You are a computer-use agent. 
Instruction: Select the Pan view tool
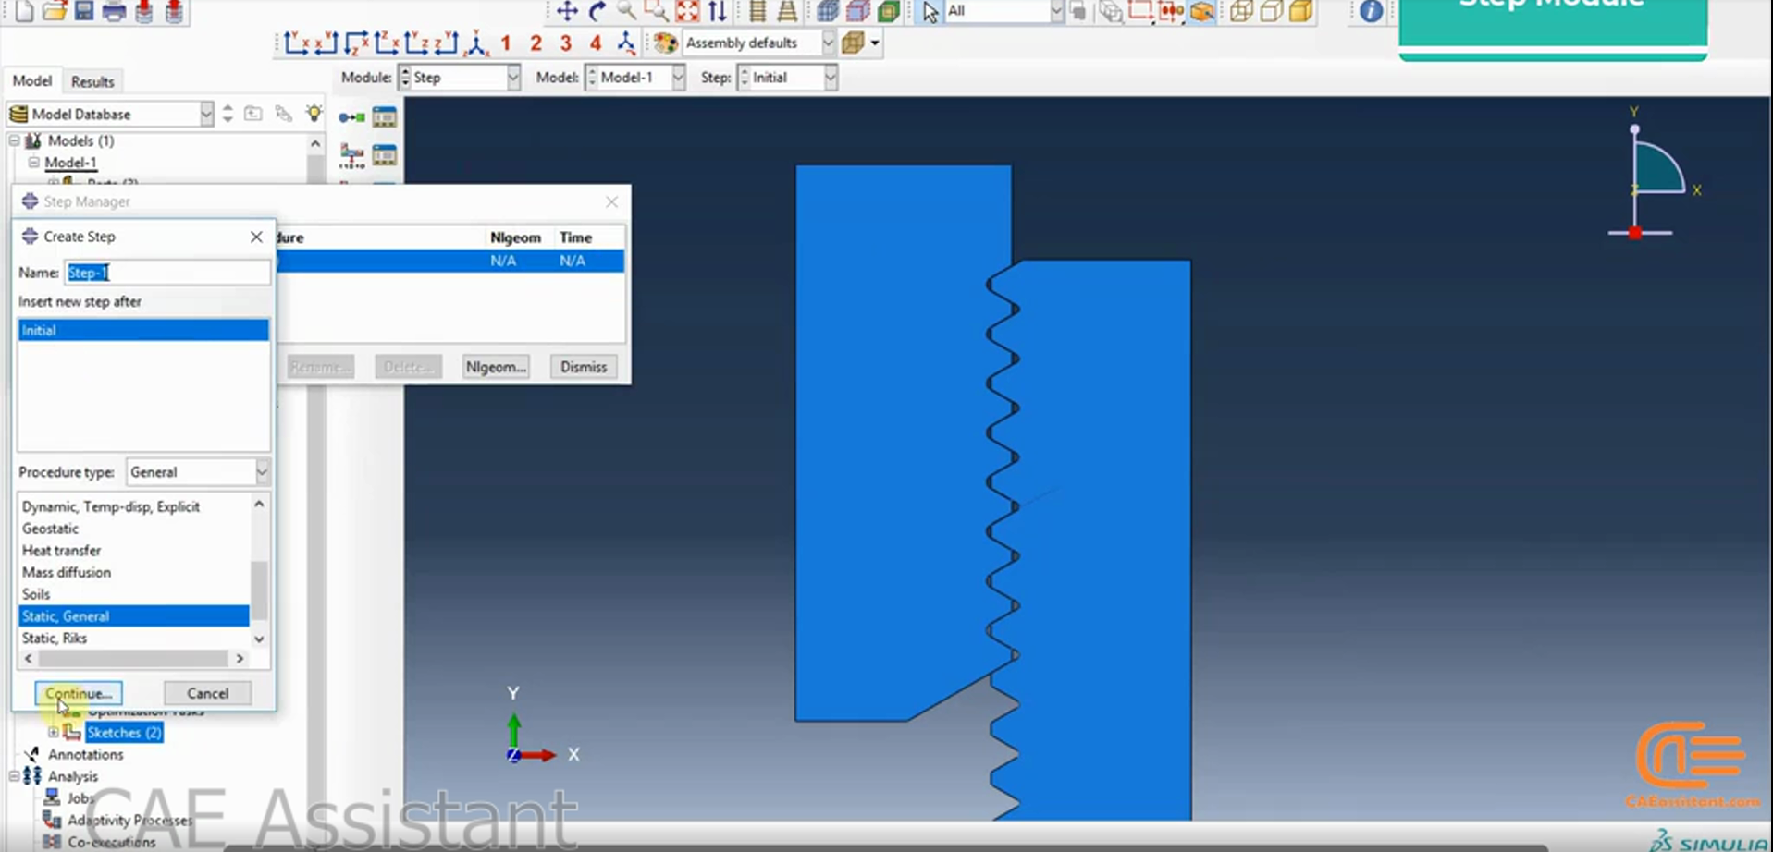(567, 11)
